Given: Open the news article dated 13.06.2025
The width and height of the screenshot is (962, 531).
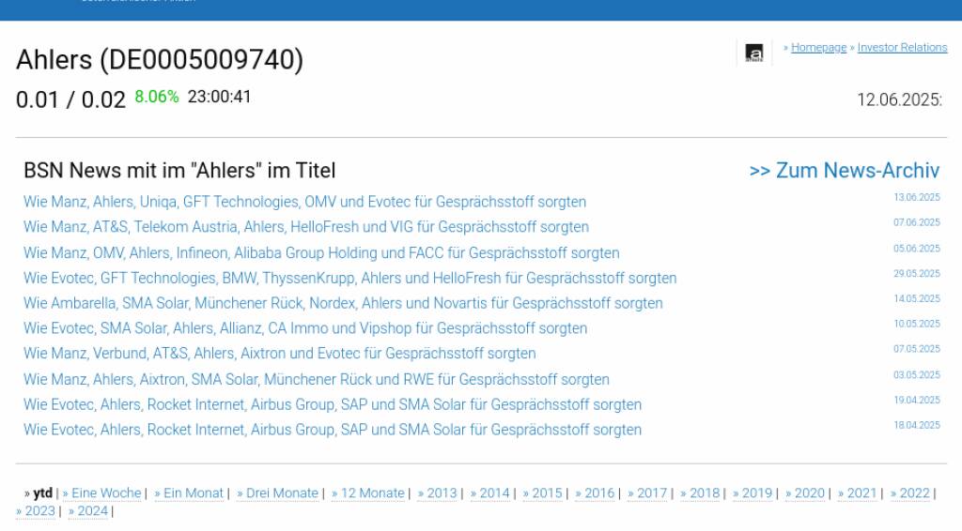Looking at the screenshot, I should click(x=304, y=202).
